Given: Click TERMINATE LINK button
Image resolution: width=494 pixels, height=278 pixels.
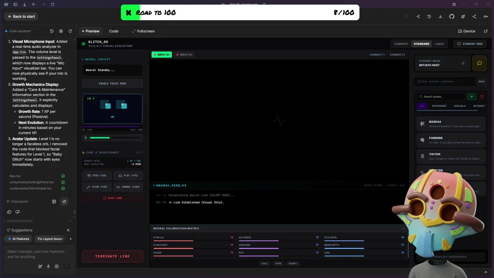Looking at the screenshot, I should (112, 256).
